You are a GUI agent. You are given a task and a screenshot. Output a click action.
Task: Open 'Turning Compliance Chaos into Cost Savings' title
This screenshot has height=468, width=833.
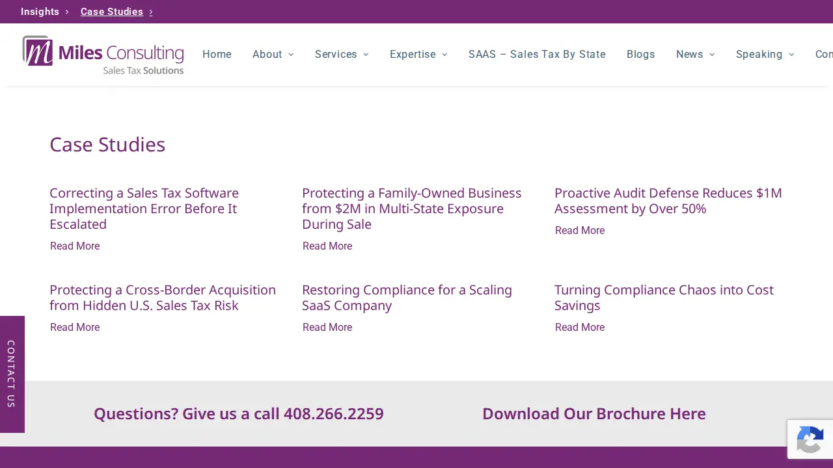(664, 298)
